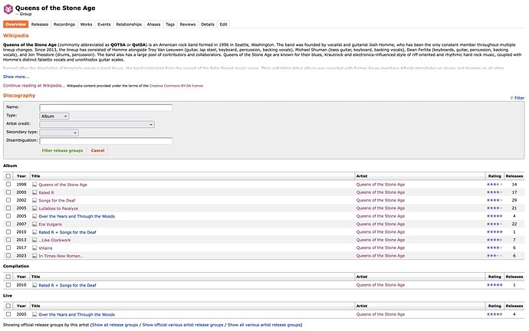
Task: Click the Filter release groups button
Action: click(62, 151)
